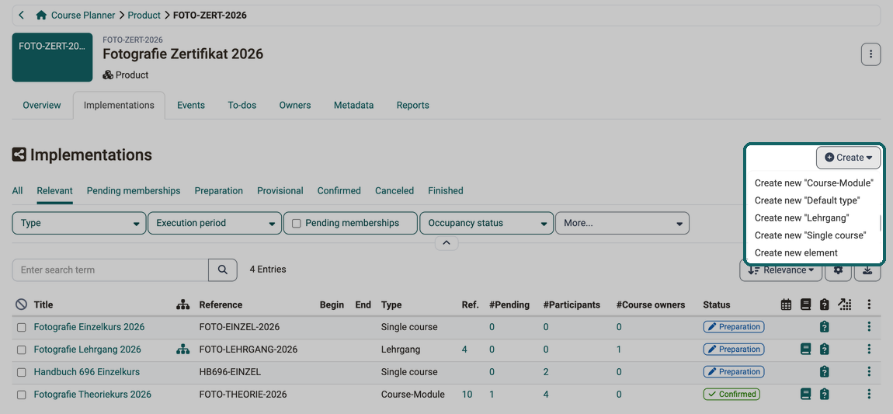The width and height of the screenshot is (893, 414).
Task: Click the clipboard-question column header icon
Action: (x=824, y=304)
